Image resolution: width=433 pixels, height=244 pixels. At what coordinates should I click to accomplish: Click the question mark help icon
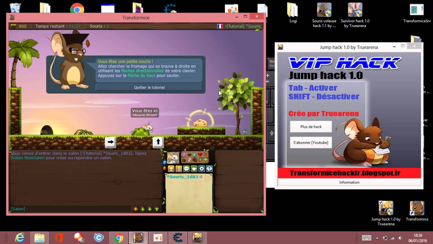(x=209, y=169)
